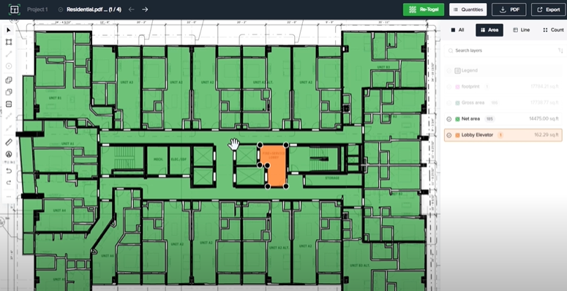Go back to Project 1
The height and width of the screenshot is (291, 567).
(x=37, y=10)
